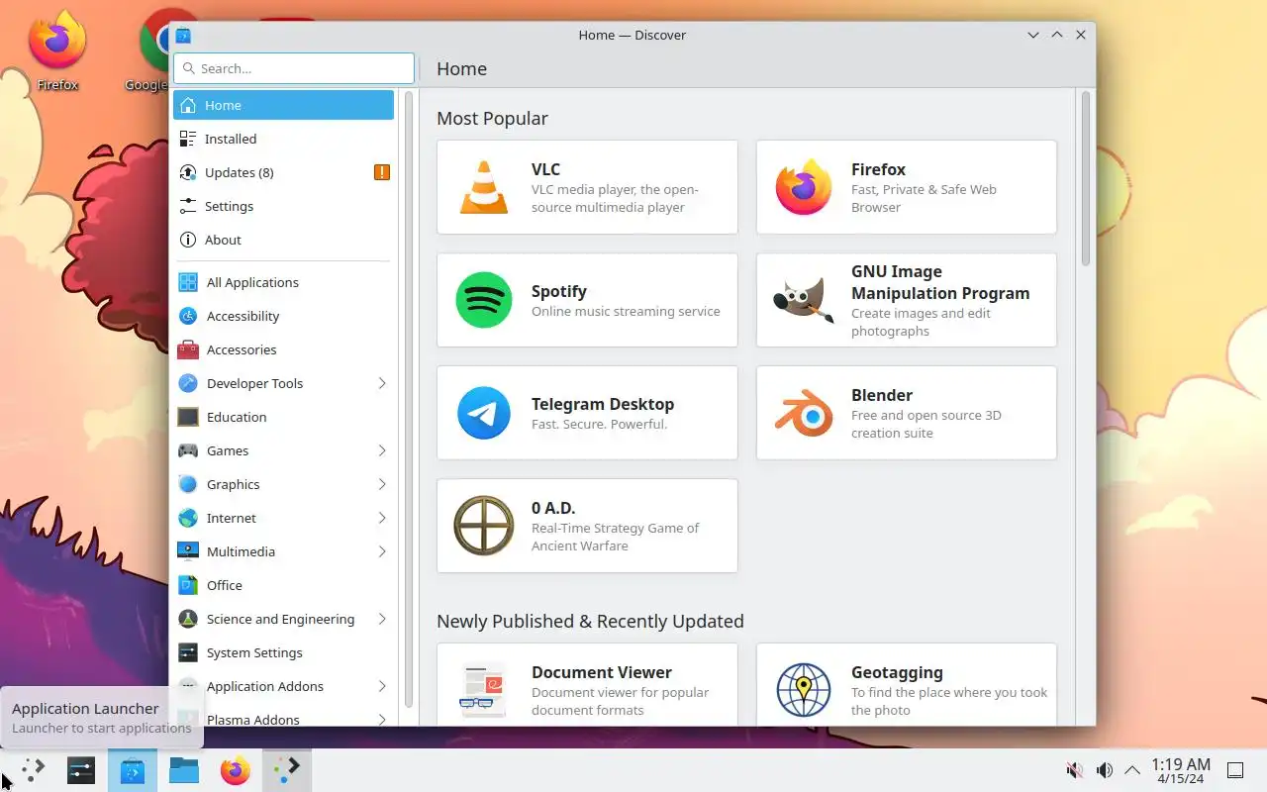Click 'Newly Published & Recently Updated' heading
The image size is (1267, 792).
coord(590,621)
